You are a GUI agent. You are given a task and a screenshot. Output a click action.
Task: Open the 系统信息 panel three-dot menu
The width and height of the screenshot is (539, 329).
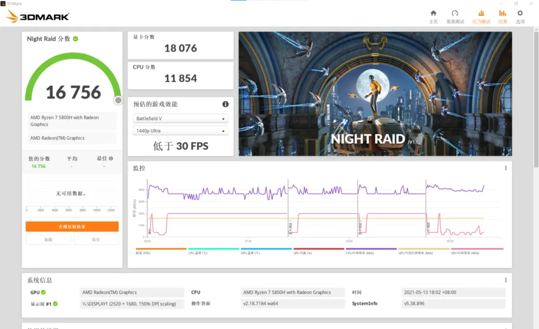(x=505, y=280)
